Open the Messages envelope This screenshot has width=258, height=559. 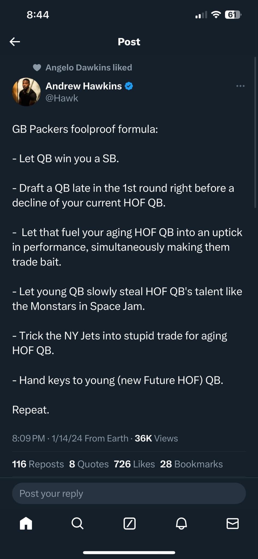click(x=233, y=524)
